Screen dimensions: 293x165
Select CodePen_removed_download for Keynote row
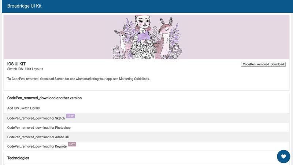(x=146, y=146)
